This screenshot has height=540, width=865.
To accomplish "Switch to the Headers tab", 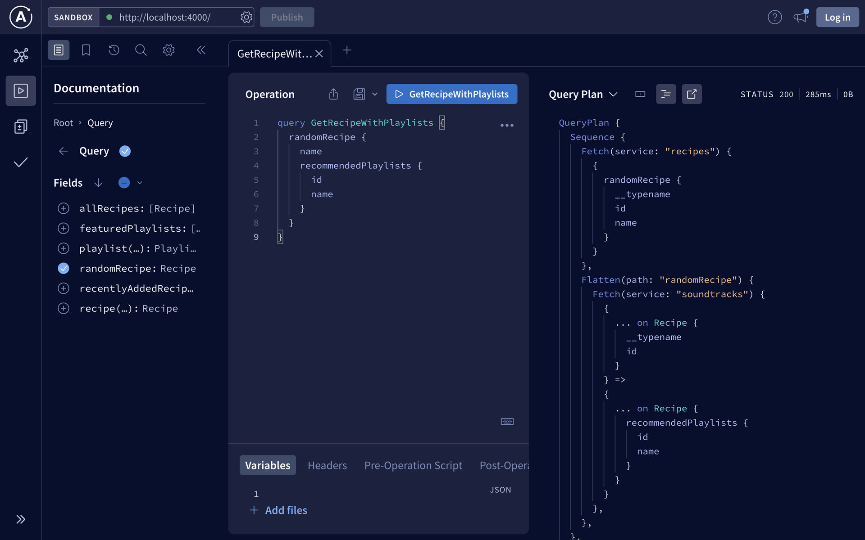I will 327,465.
